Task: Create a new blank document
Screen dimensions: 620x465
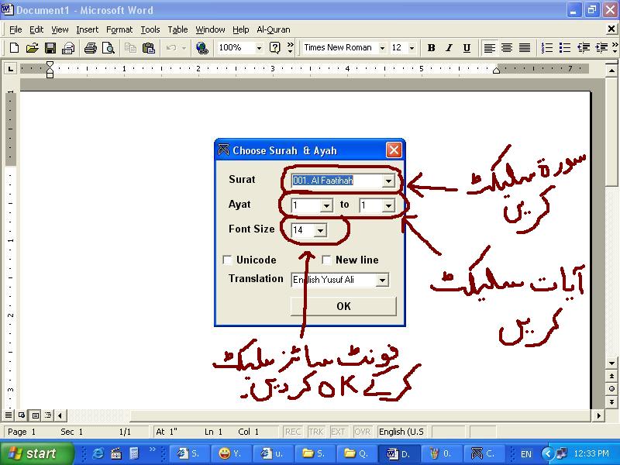Action: coord(14,47)
